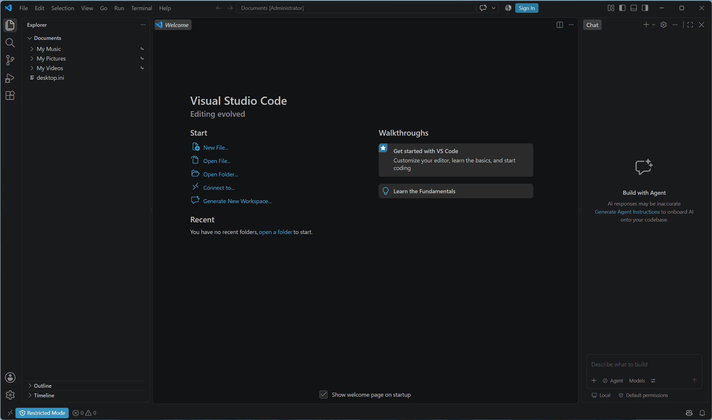The height and width of the screenshot is (420, 712).
Task: Open the errors and warnings status indicator
Action: [x=84, y=413]
